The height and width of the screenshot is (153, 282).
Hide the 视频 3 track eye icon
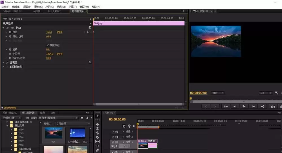[x=113, y=131]
